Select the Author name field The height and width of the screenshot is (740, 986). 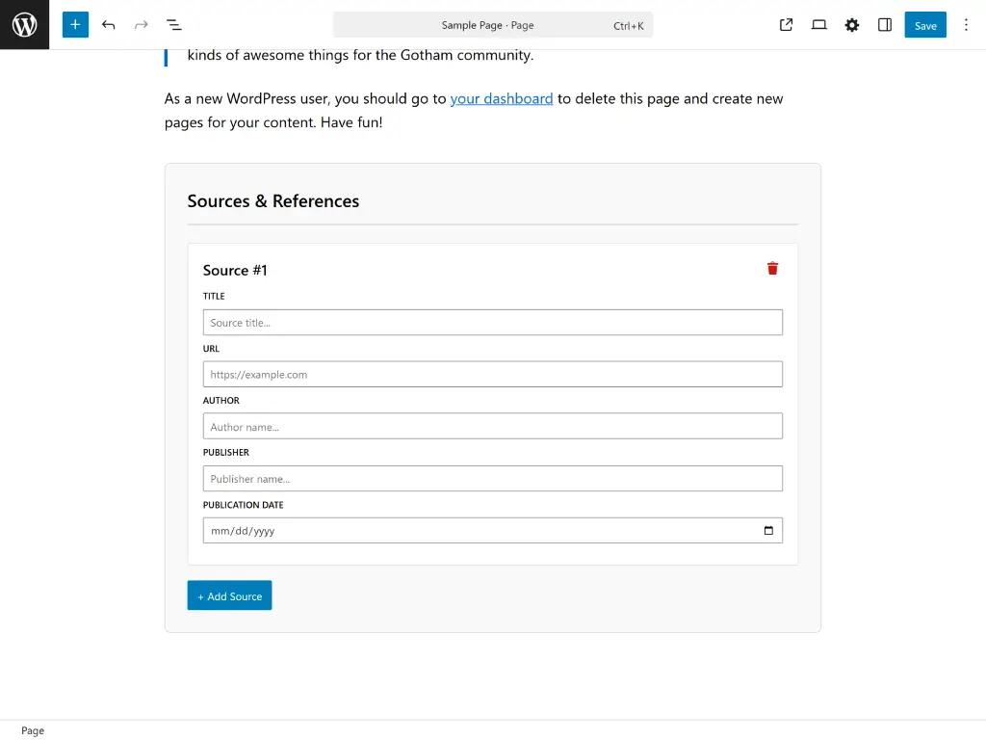[492, 427]
